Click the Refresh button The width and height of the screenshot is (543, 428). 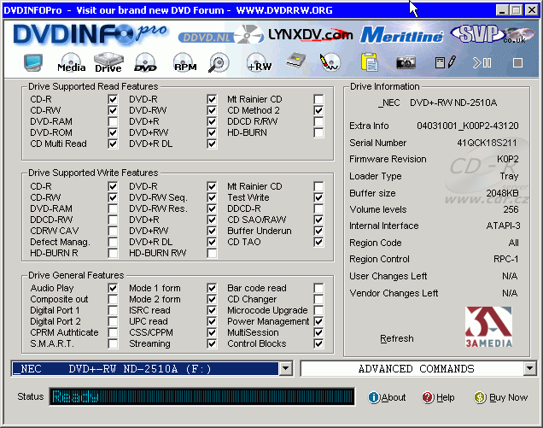pyautogui.click(x=396, y=338)
